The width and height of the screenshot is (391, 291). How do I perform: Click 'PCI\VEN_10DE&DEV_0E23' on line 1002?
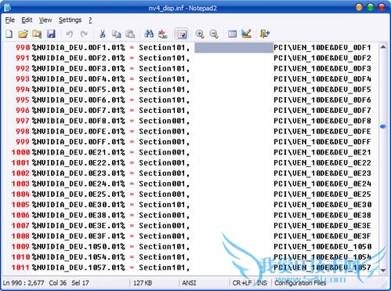322,173
